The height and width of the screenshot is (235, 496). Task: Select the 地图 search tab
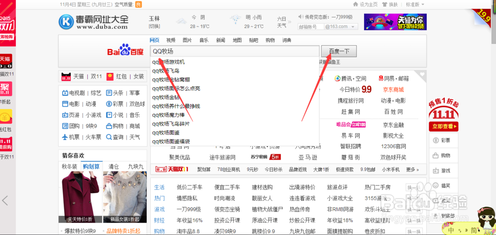click(237, 40)
